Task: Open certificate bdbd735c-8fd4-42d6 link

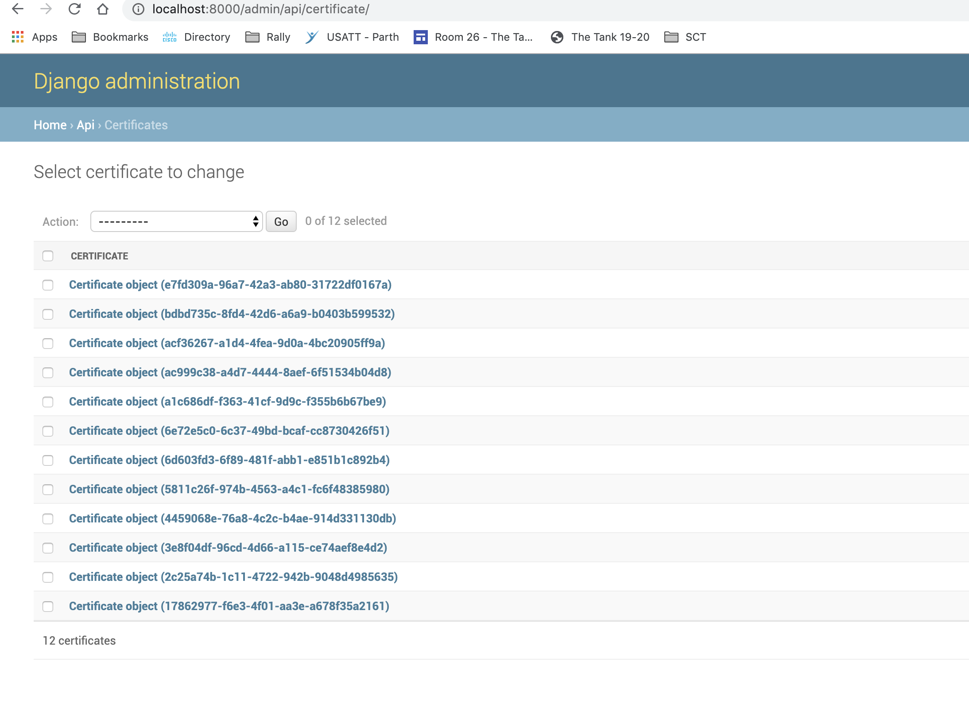Action: click(x=232, y=314)
